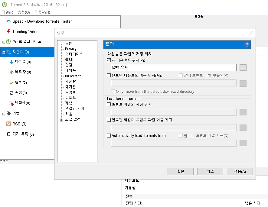Select 인터페이스 in settings tree

74,54
